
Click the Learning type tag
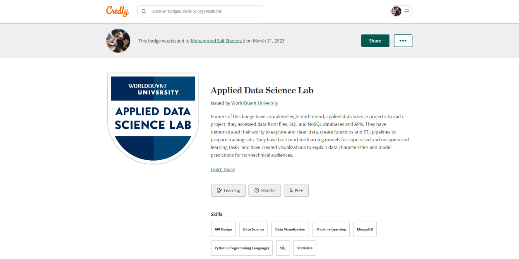228,190
